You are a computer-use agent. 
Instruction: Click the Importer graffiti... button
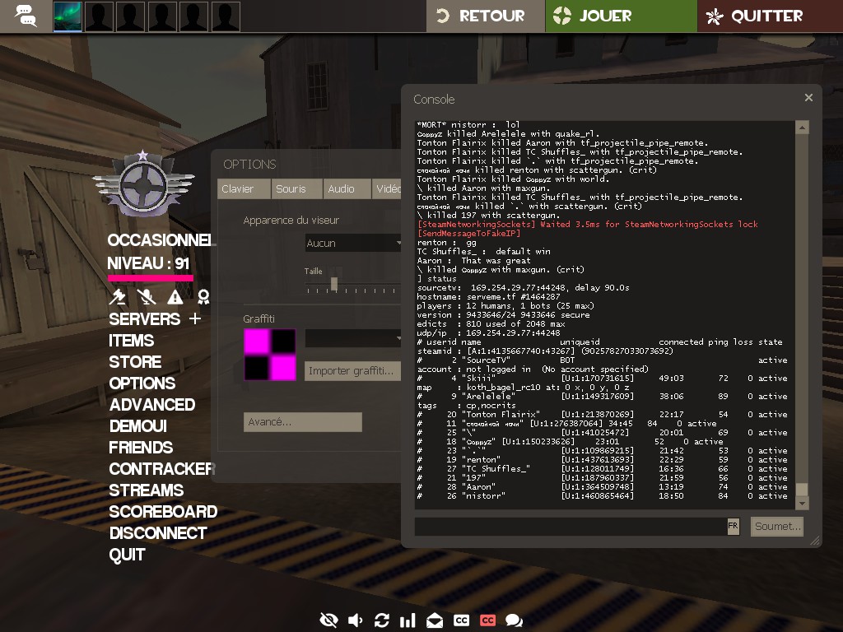coord(352,371)
